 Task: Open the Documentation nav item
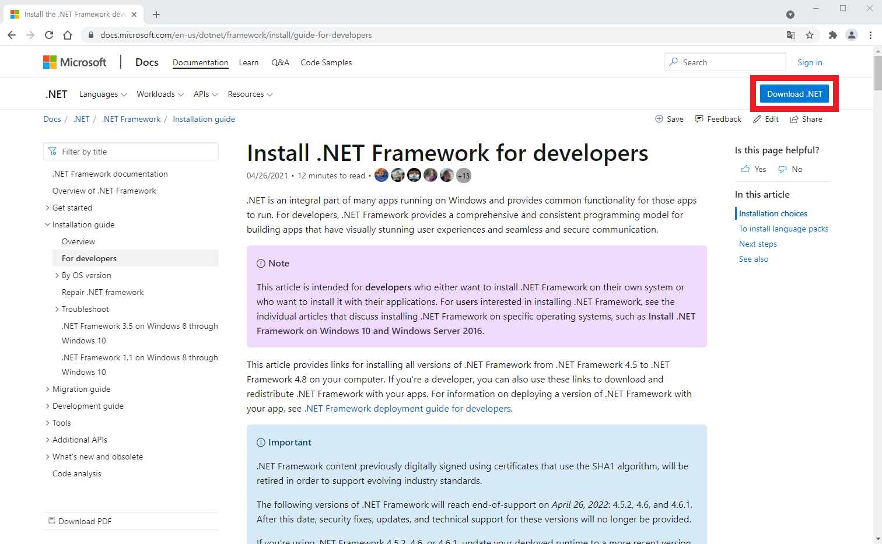coord(200,62)
